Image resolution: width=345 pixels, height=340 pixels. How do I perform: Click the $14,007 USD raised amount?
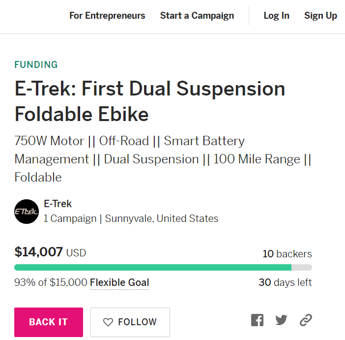pos(50,252)
